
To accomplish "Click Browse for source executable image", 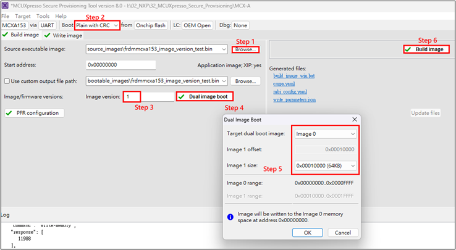I will pyautogui.click(x=246, y=49).
